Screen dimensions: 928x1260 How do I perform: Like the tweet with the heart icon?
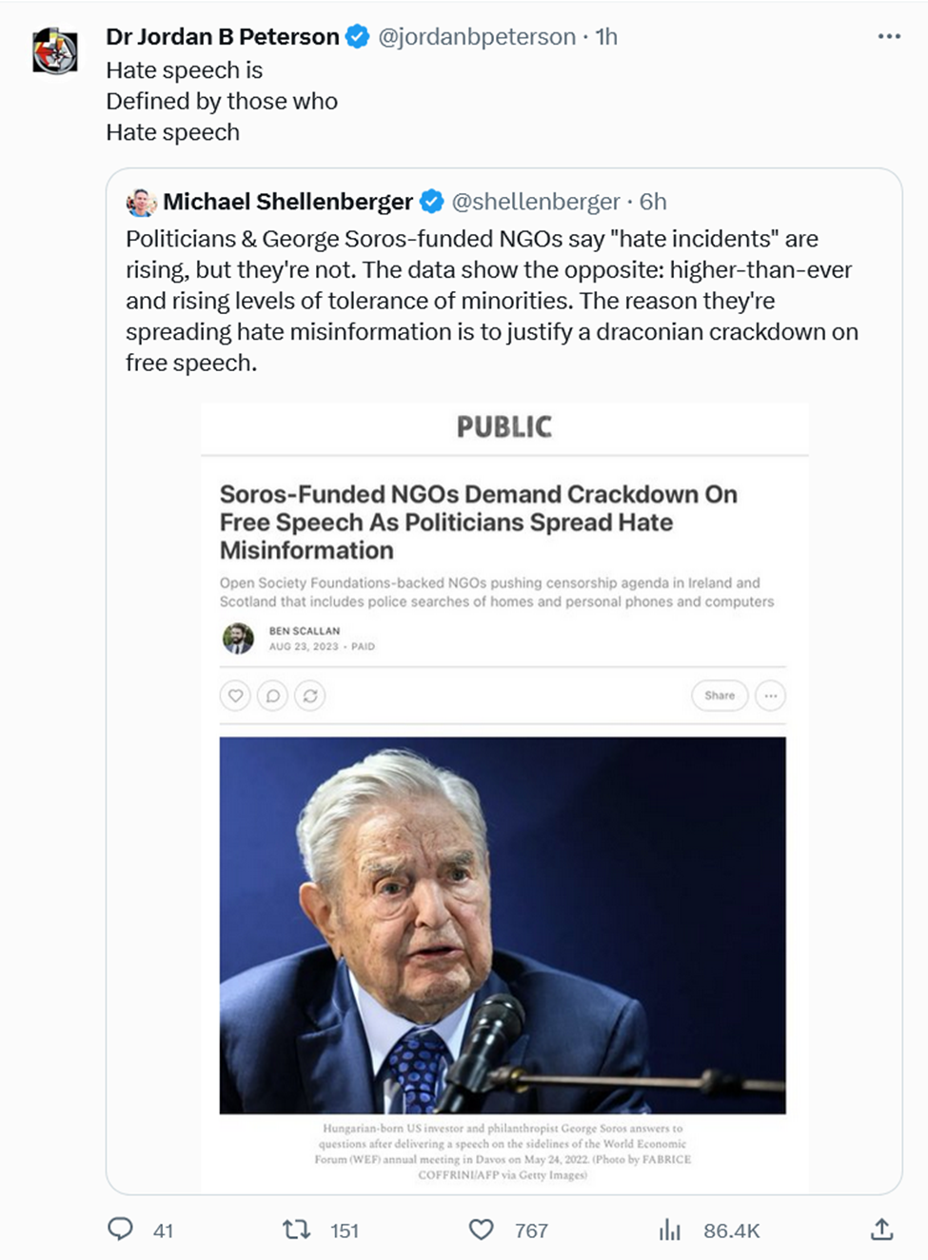[x=482, y=1230]
